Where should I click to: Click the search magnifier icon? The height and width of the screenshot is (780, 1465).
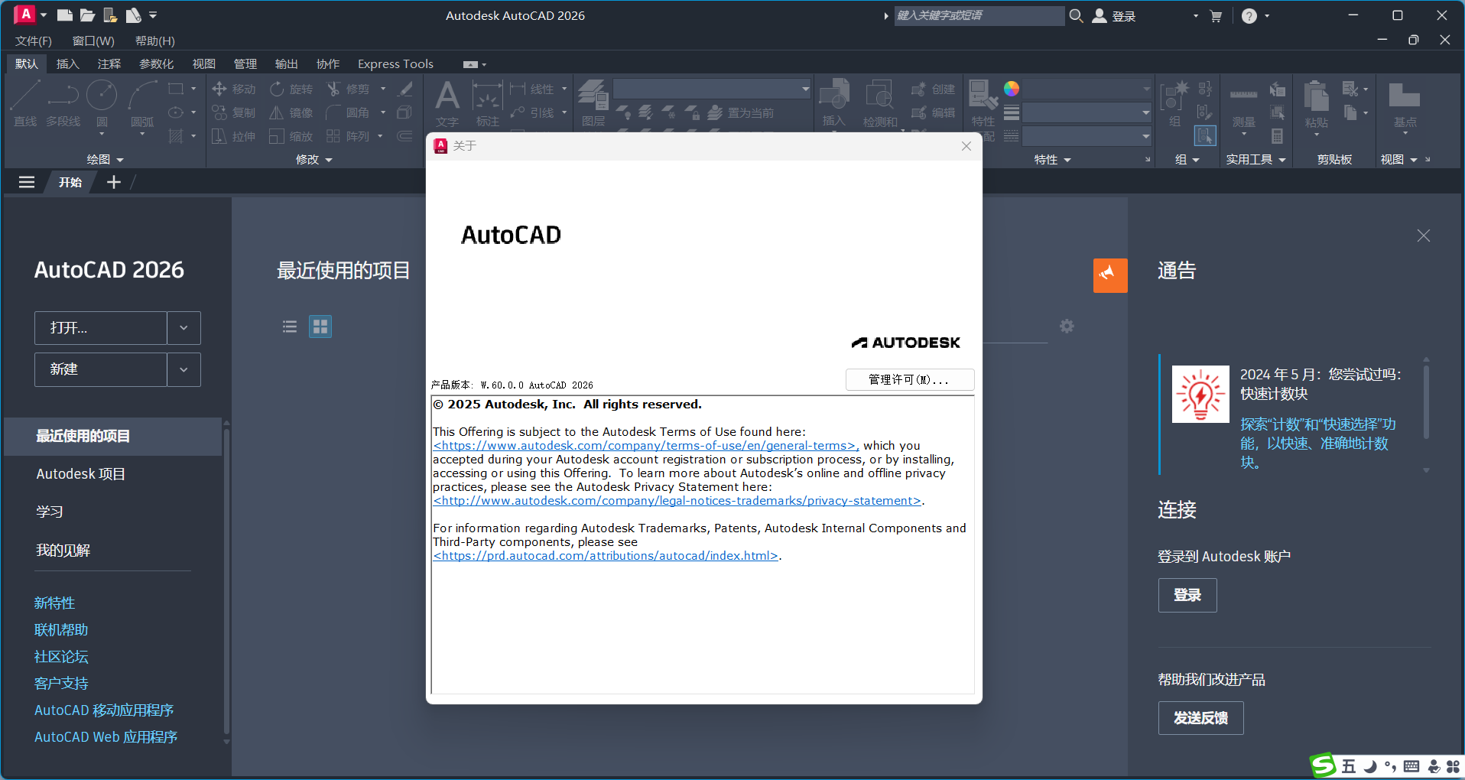tap(1076, 16)
